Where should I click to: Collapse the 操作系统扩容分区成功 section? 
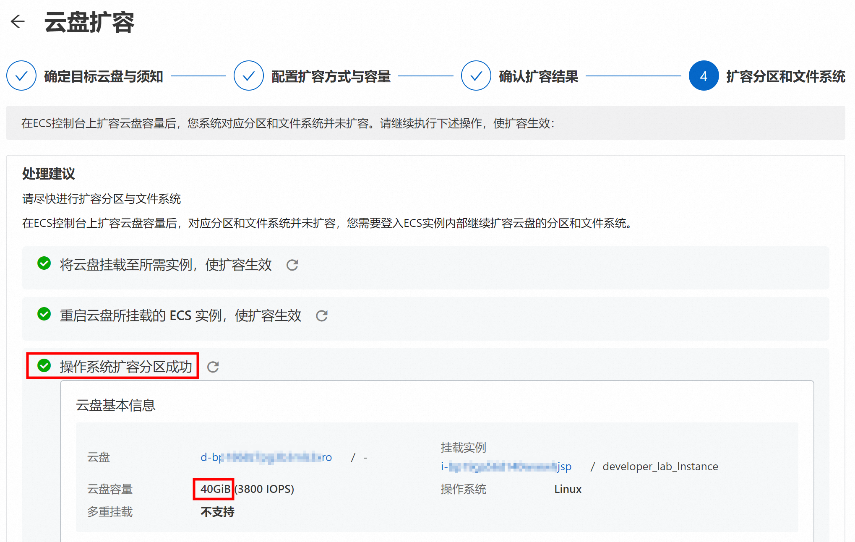click(x=126, y=367)
